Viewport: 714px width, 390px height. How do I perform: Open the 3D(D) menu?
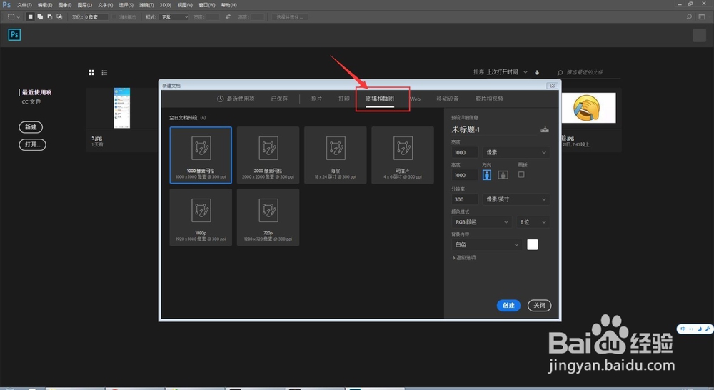coord(166,5)
